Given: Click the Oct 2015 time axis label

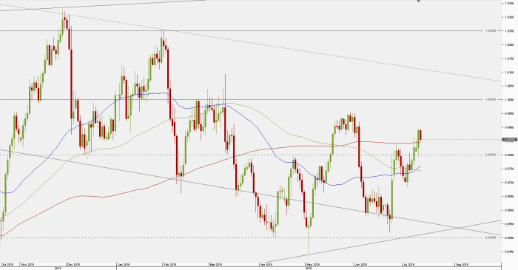Looking at the screenshot, I should click(7, 264).
